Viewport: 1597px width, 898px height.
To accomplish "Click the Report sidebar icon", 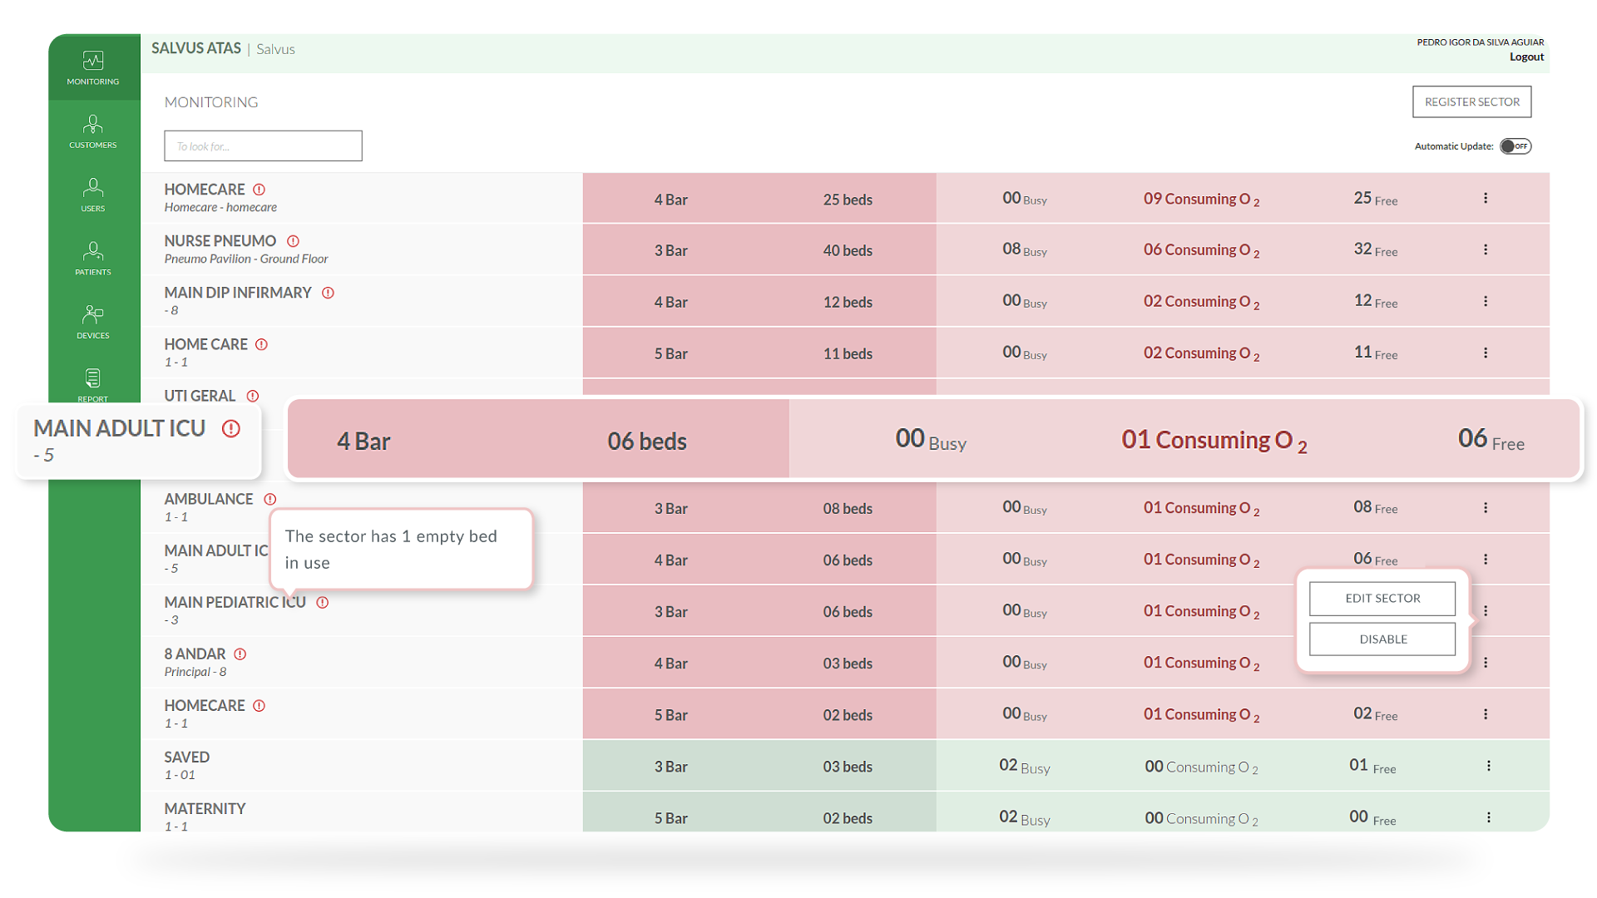I will (x=92, y=382).
